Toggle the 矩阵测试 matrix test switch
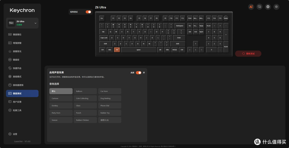 coord(88,12)
